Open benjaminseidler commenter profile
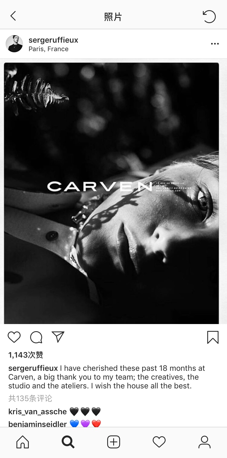The image size is (227, 458). click(38, 424)
